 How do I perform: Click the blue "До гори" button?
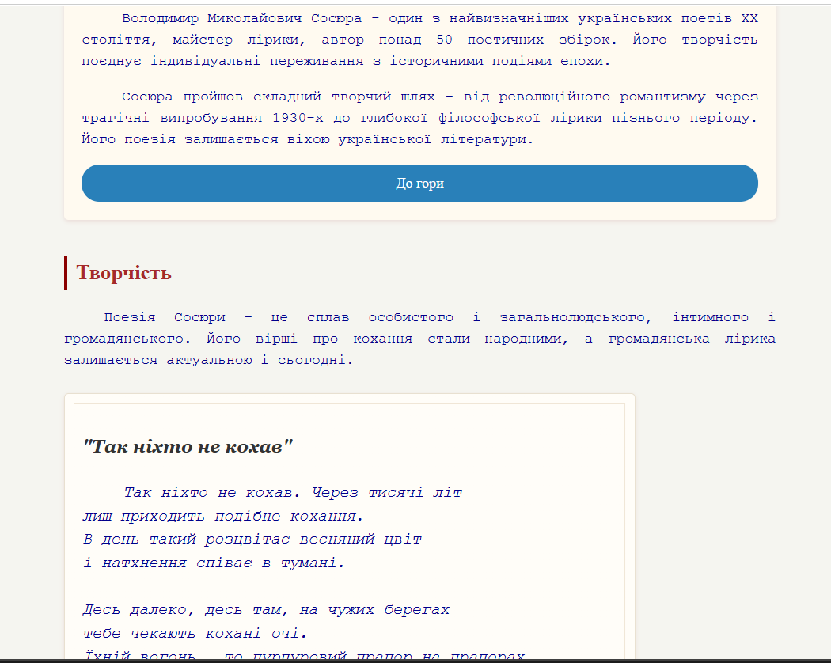click(x=419, y=184)
